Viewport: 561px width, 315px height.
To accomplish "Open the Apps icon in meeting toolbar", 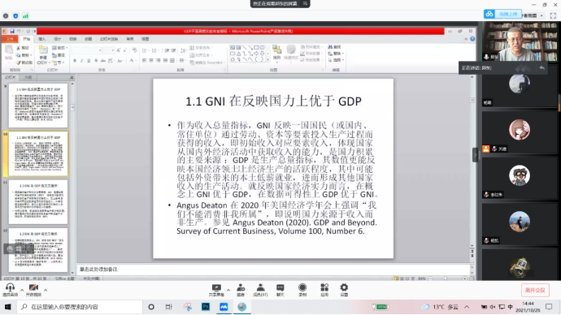I will (324, 290).
